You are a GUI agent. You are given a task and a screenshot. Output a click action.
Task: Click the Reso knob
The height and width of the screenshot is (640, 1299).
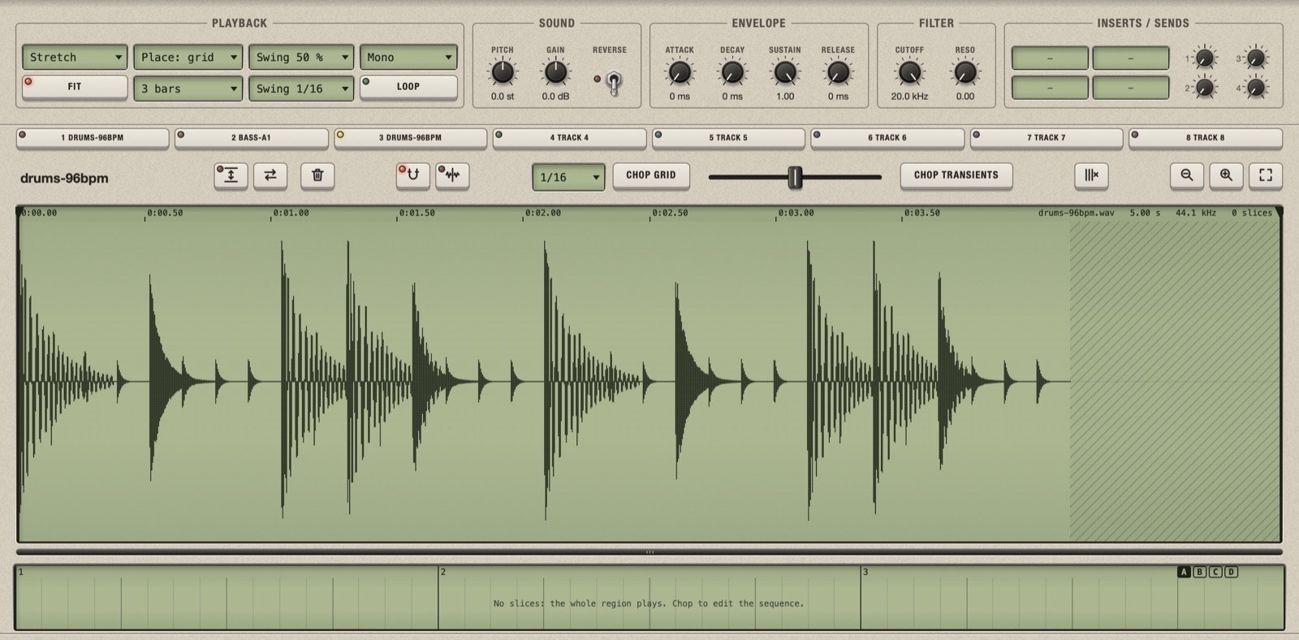pyautogui.click(x=965, y=72)
